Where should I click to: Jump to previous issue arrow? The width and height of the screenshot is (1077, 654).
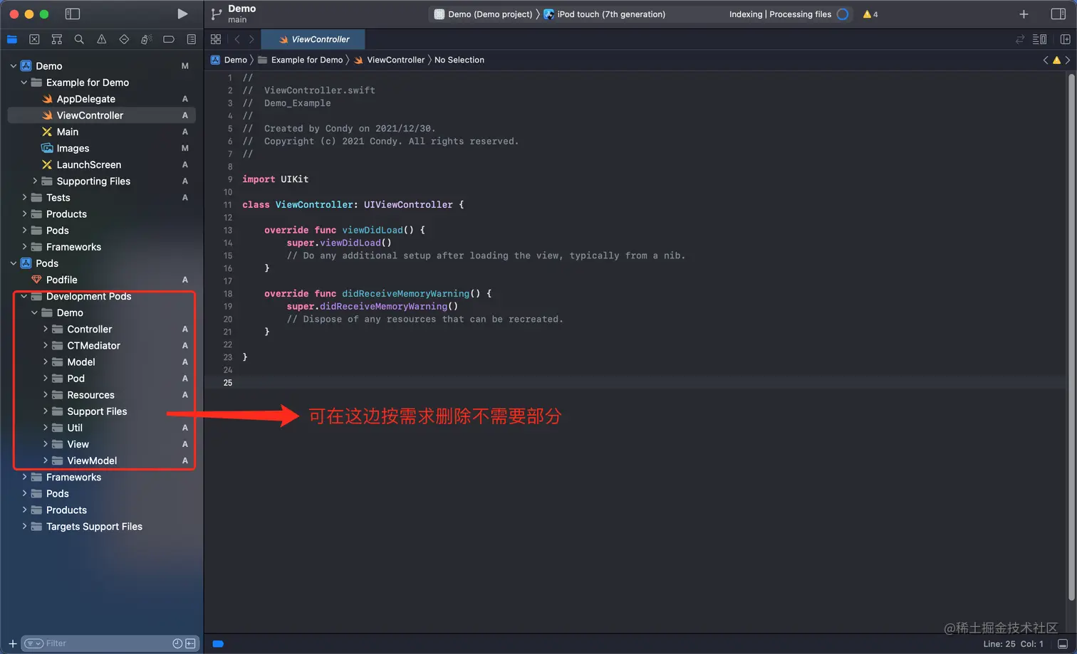tap(1046, 60)
